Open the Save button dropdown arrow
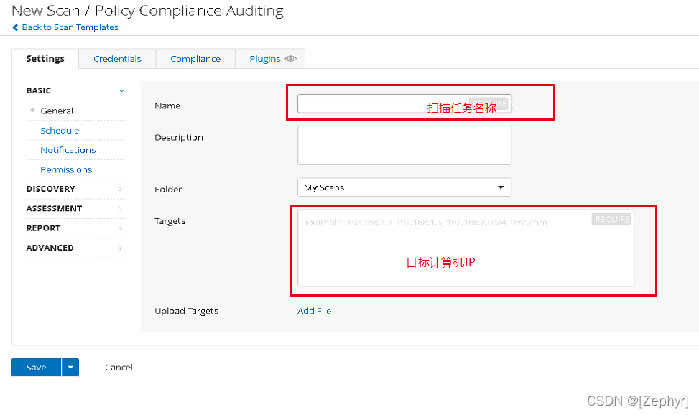The width and height of the screenshot is (699, 415). coord(70,368)
